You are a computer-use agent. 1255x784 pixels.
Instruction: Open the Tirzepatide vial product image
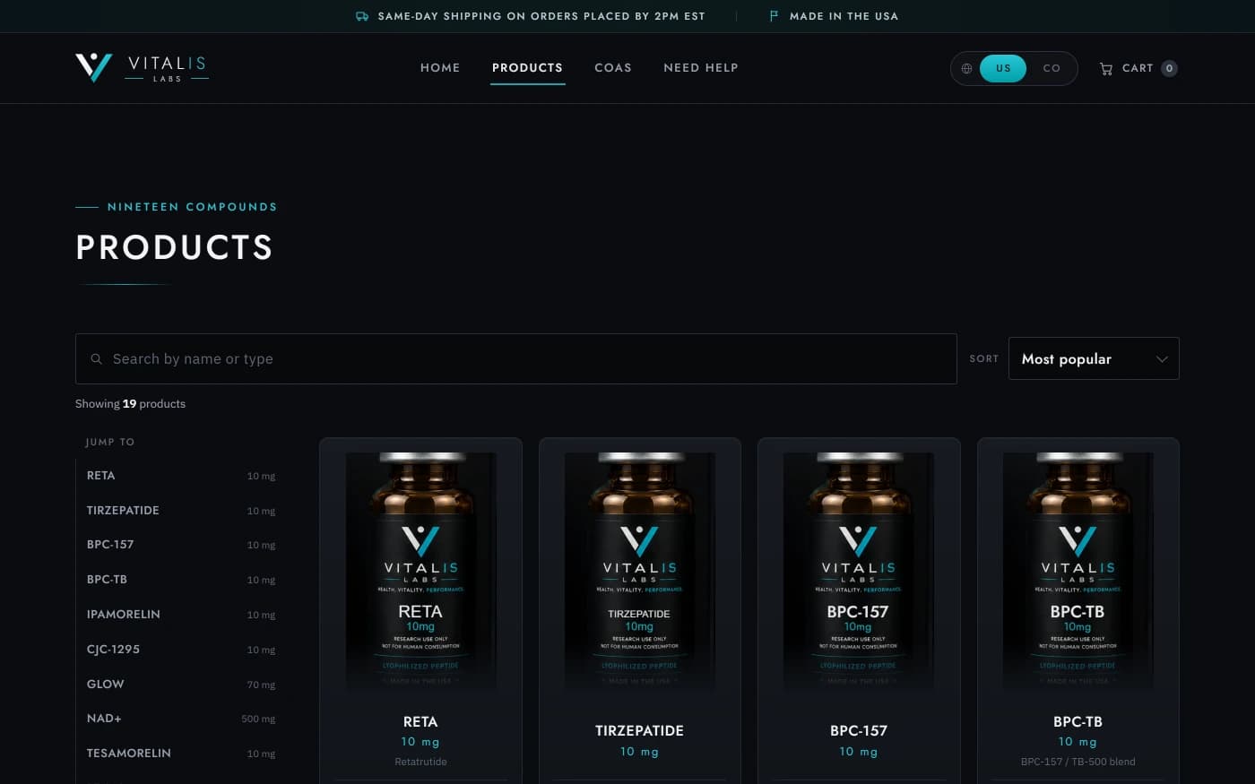tap(640, 571)
